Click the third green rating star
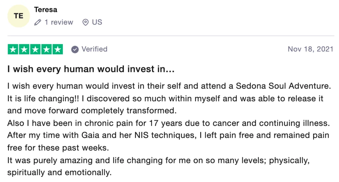This screenshot has height=182, width=339. coord(35,49)
